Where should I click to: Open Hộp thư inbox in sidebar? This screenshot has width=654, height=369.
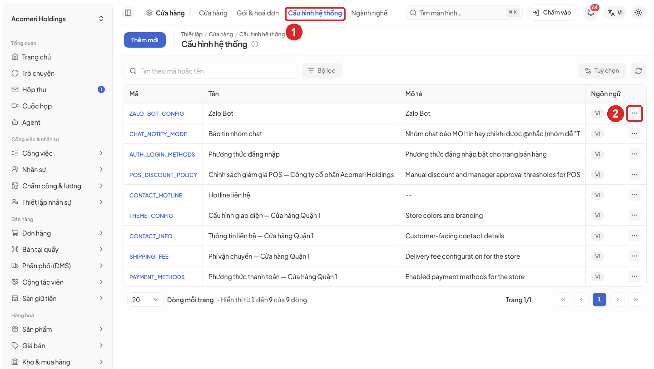58,90
